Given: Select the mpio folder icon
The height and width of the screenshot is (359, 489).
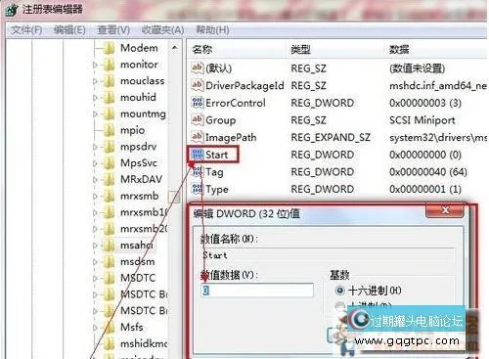Looking at the screenshot, I should 110,130.
